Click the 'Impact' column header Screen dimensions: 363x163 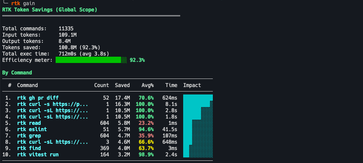192,85
